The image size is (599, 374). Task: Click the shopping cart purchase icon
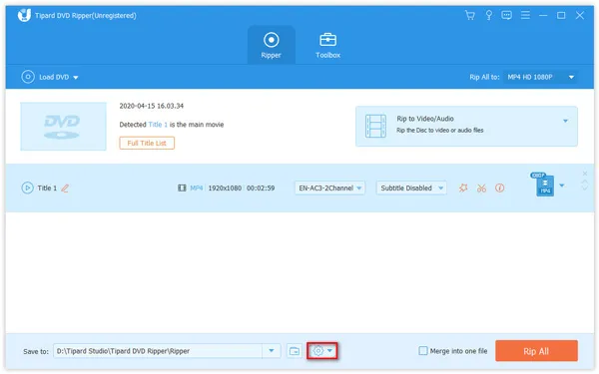470,15
